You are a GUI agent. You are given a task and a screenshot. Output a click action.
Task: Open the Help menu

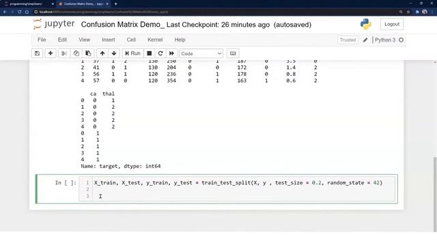coord(180,39)
